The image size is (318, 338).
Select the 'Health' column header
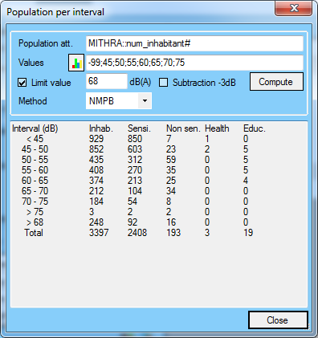217,128
